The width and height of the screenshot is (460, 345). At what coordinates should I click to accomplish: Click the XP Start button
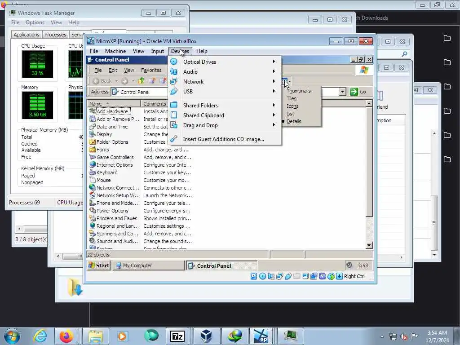pos(99,265)
